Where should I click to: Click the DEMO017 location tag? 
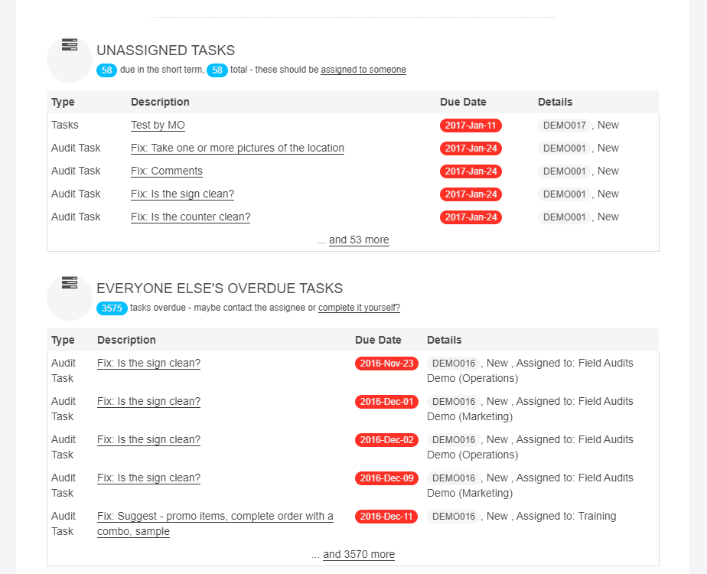[x=564, y=126]
